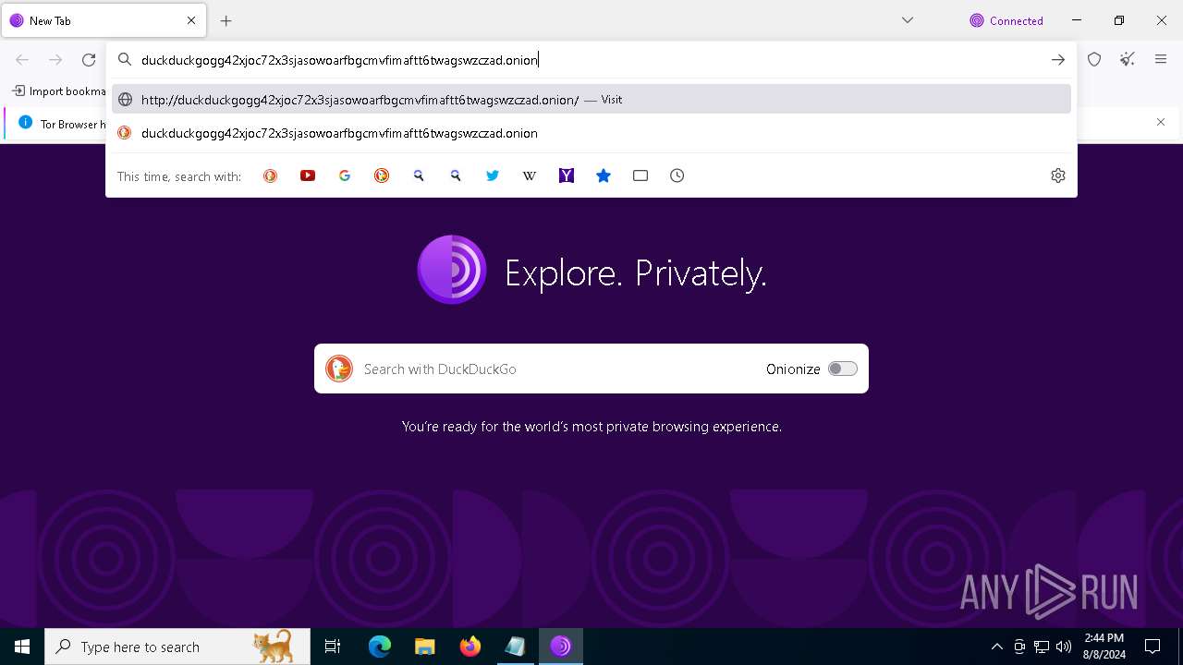1183x665 pixels.
Task: Click the Go arrow in address bar
Action: point(1058,60)
